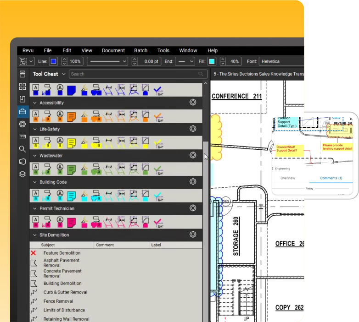Open the End line style dropdown
Viewport: 359px width, 322px height.
185,61
